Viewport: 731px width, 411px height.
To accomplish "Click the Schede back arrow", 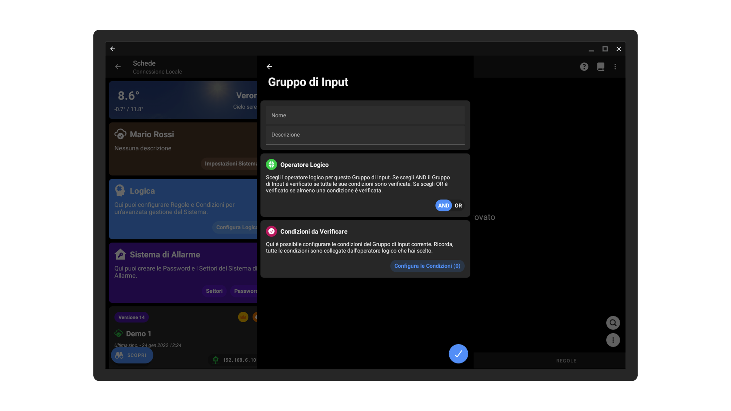I will point(118,67).
